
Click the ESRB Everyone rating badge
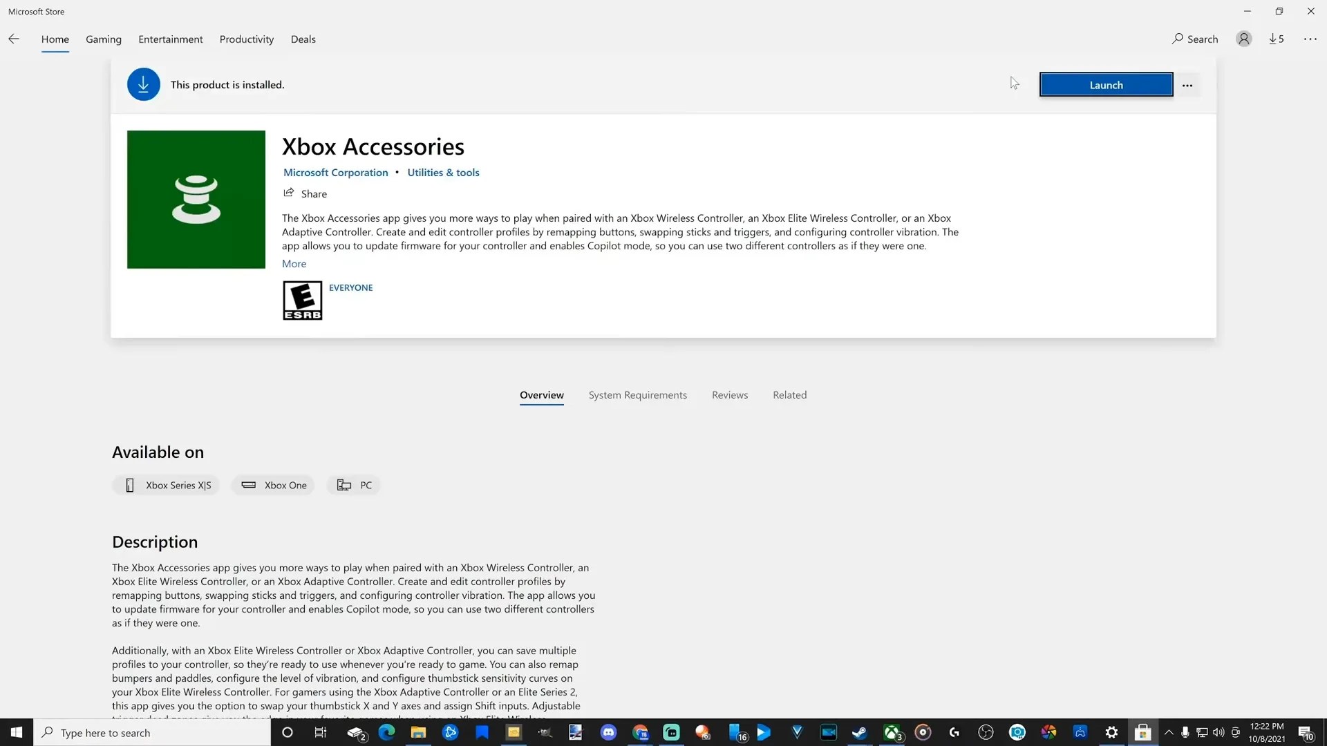pos(302,300)
